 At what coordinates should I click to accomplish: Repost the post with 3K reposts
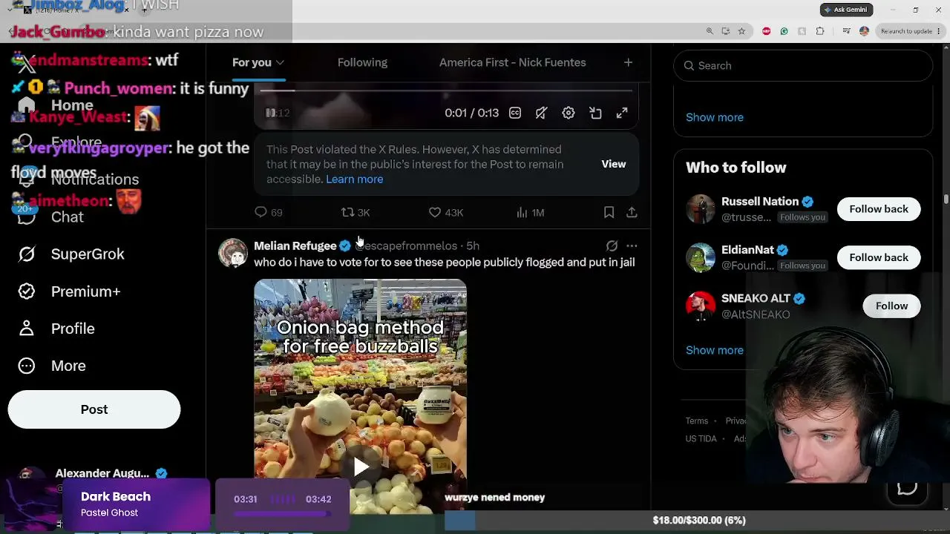356,213
